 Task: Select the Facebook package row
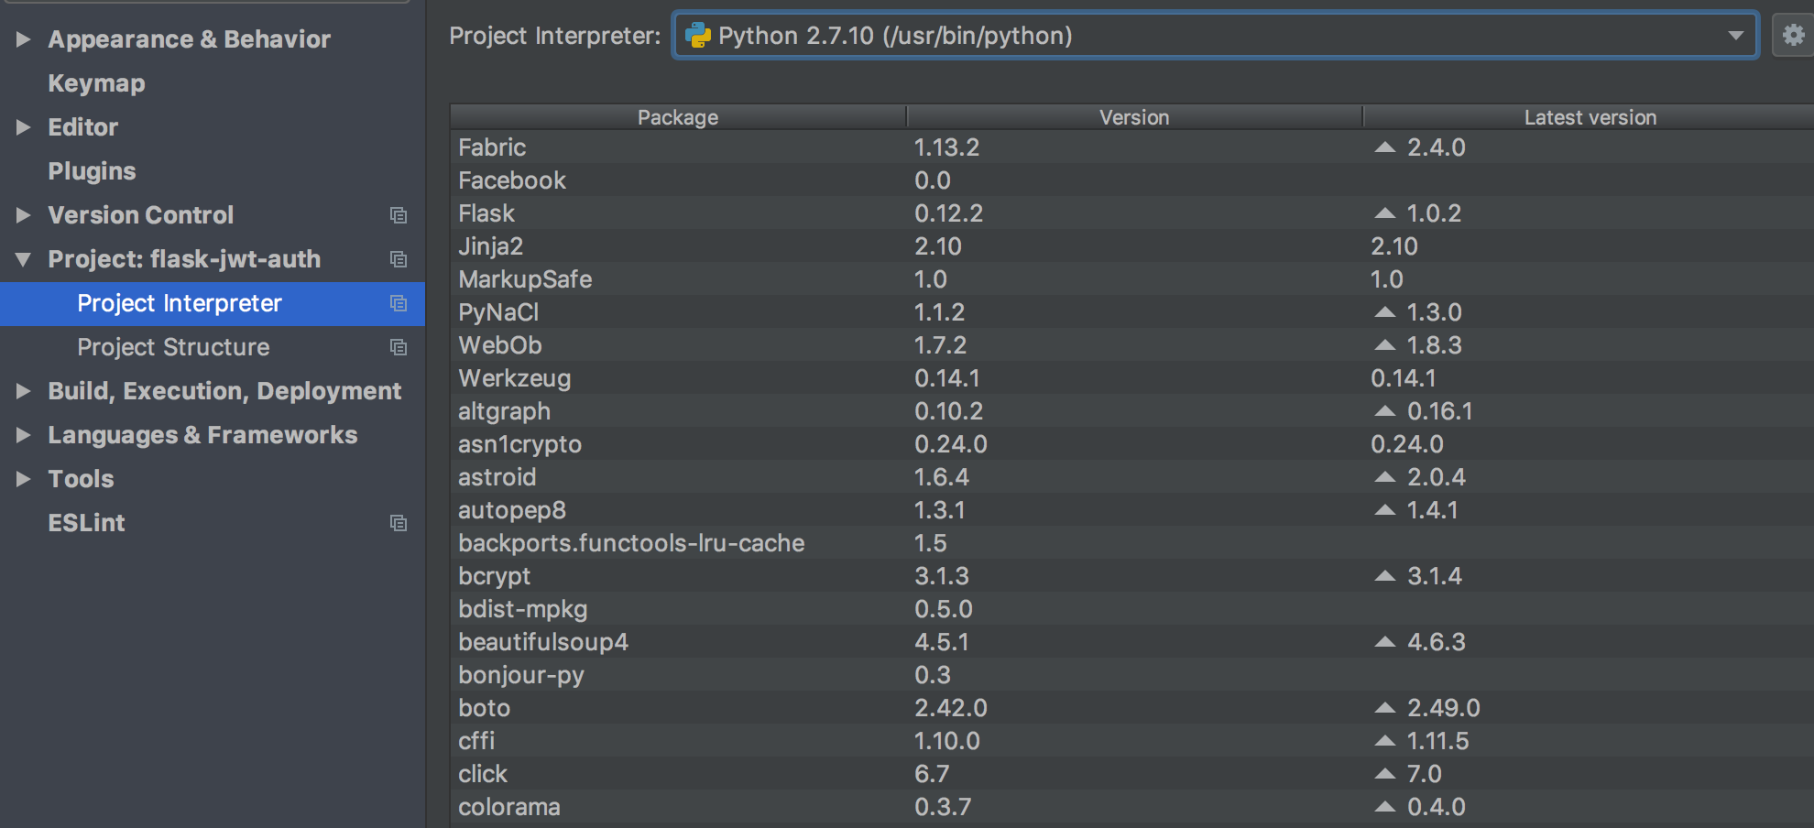tap(1132, 180)
